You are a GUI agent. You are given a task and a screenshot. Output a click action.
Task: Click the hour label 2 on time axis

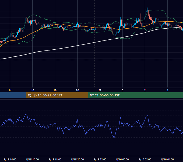point(145,90)
